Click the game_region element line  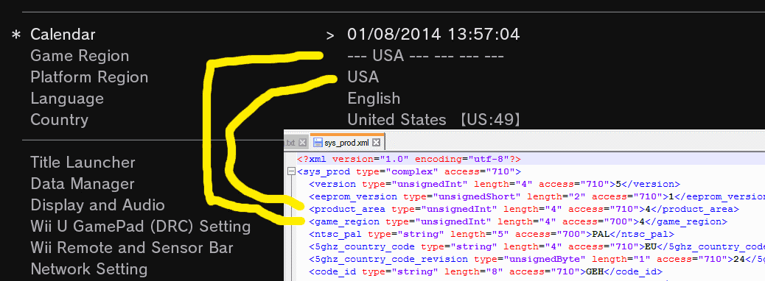[x=518, y=221]
